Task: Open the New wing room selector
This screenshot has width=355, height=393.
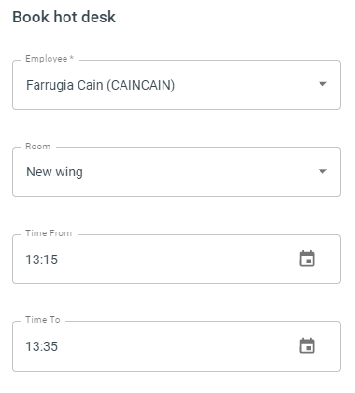Action: (177, 172)
